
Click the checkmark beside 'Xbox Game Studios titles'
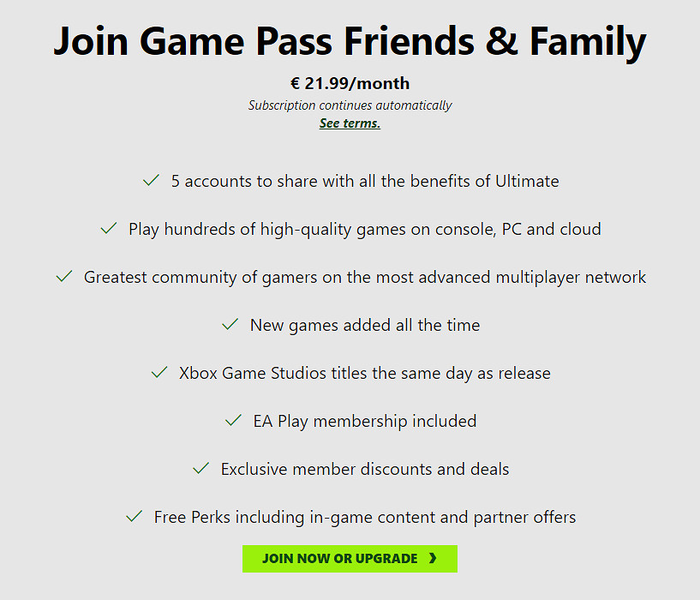[x=158, y=373]
